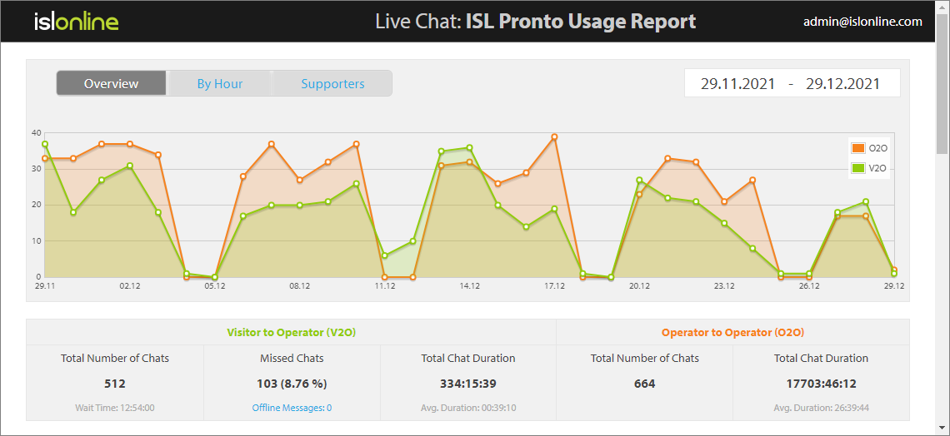Switch to the Overview tab

click(112, 83)
